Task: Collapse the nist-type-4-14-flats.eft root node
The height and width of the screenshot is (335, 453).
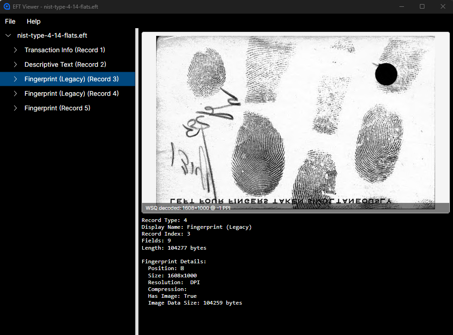Action: (x=8, y=35)
